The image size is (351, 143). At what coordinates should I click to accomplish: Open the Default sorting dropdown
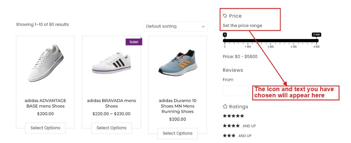tap(175, 26)
